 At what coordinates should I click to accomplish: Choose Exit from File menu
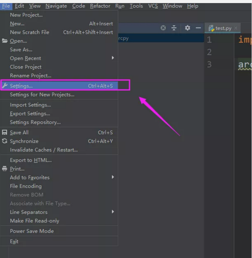click(x=59, y=242)
